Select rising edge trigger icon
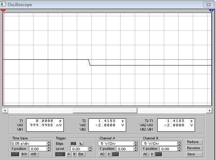Image resolution: width=216 pixels, height=160 pixels. click(74, 144)
